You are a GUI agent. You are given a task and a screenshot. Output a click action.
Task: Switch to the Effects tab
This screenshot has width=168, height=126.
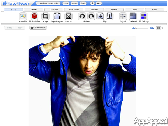[x=34, y=10]
